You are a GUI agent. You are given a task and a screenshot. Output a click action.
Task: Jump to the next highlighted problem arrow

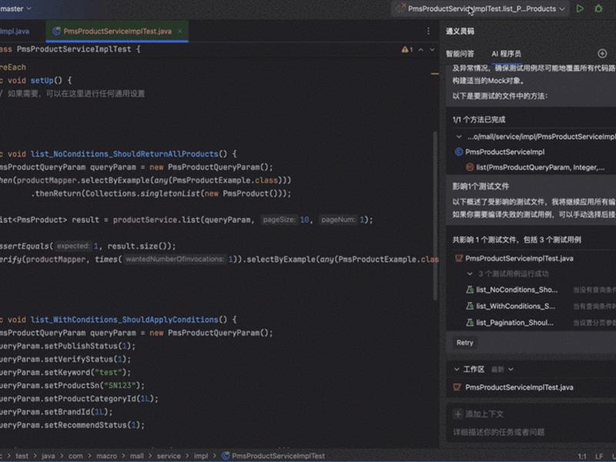click(432, 49)
